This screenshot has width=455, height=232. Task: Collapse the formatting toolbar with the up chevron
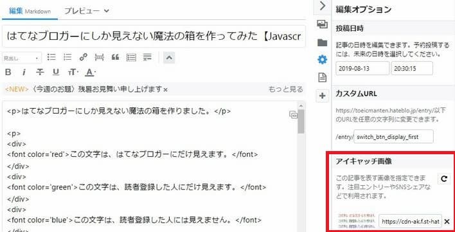click(x=169, y=58)
